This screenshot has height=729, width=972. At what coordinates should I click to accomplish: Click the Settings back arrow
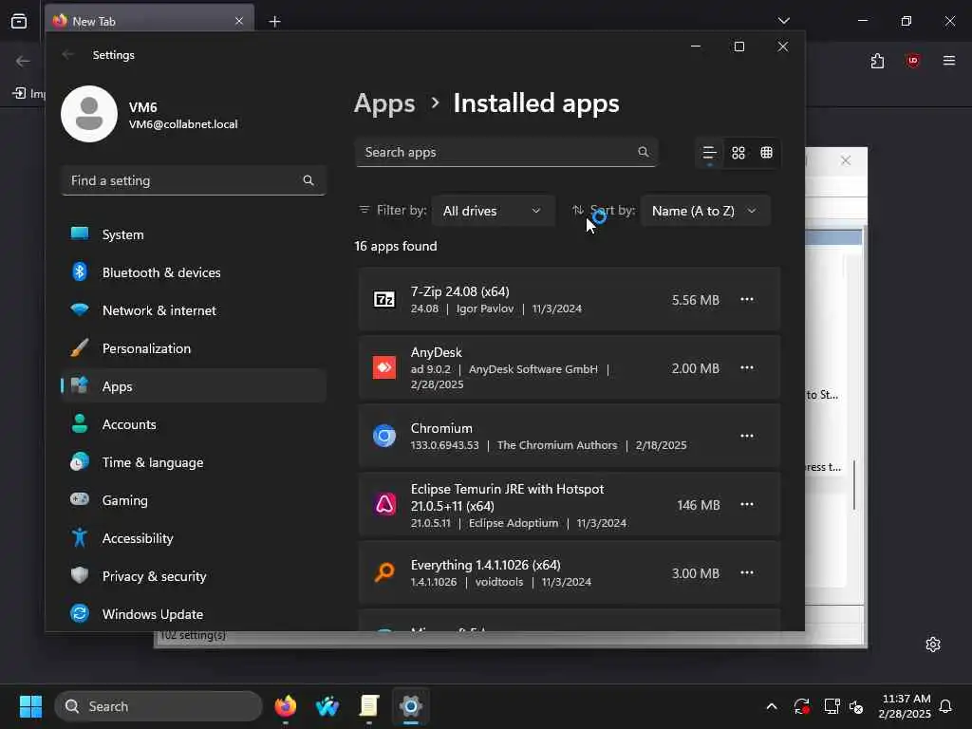point(68,54)
